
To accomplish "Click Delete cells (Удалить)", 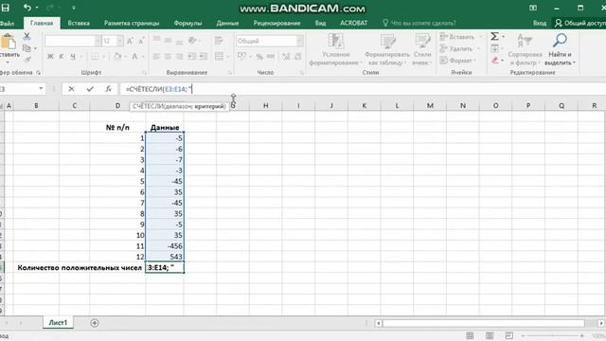I will point(456,48).
